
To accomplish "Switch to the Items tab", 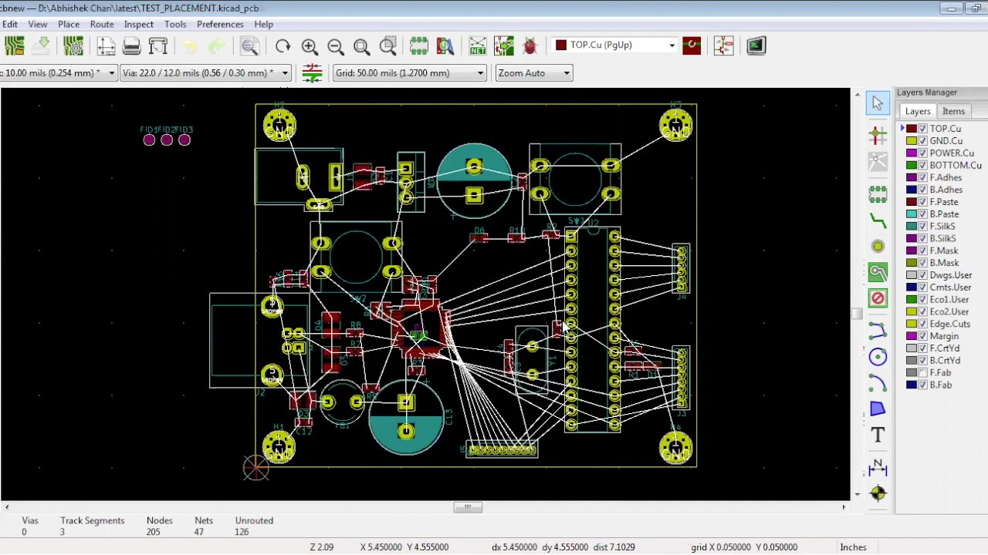I will (953, 110).
